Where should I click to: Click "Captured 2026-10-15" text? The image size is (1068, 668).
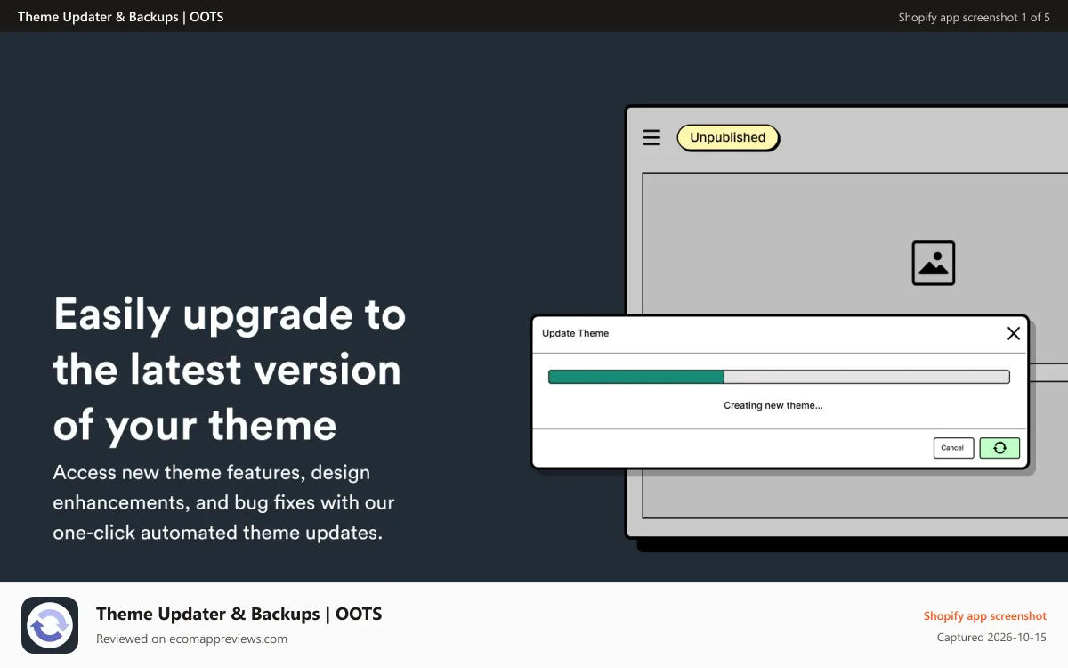click(991, 638)
